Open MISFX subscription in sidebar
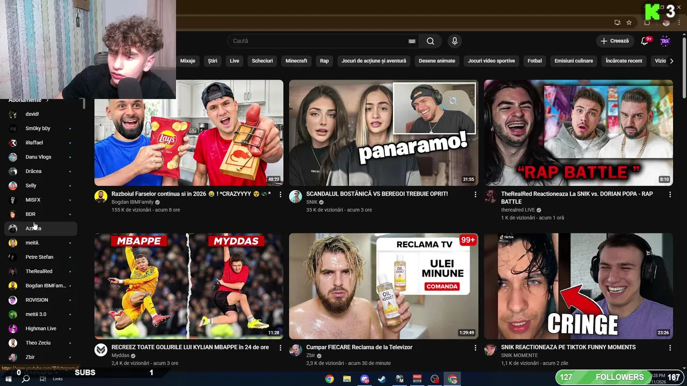Screen dimensions: 687x386 (41, 200)
